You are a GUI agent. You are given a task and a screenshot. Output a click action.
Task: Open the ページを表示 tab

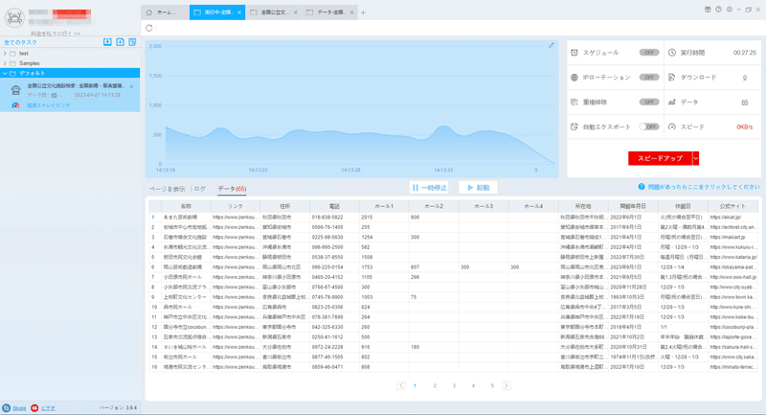click(x=167, y=189)
